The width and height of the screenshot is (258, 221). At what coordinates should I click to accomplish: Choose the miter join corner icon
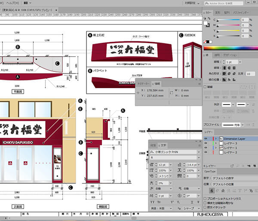(x=224, y=74)
